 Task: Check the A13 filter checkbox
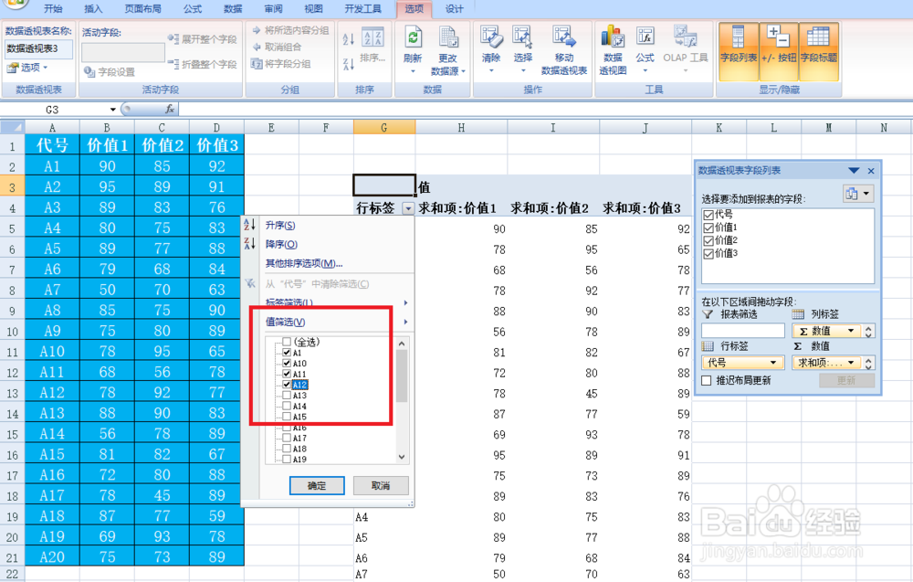287,395
